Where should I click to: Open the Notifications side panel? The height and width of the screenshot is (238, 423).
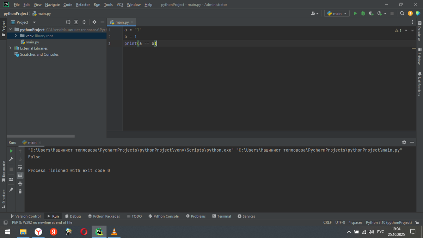click(419, 84)
